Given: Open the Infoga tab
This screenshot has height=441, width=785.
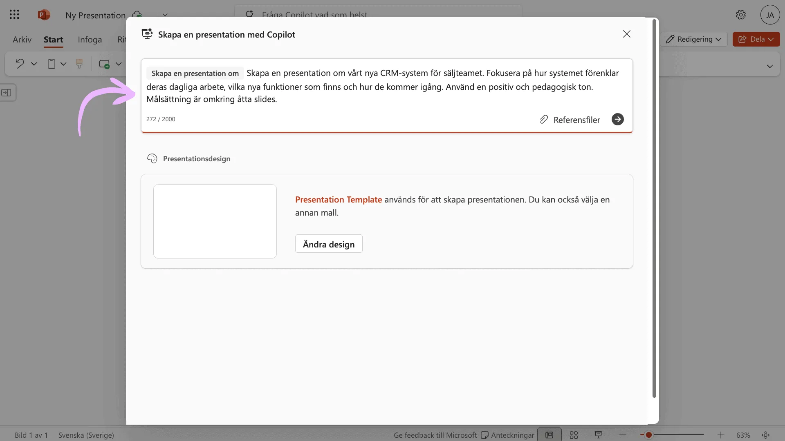Looking at the screenshot, I should tap(90, 40).
